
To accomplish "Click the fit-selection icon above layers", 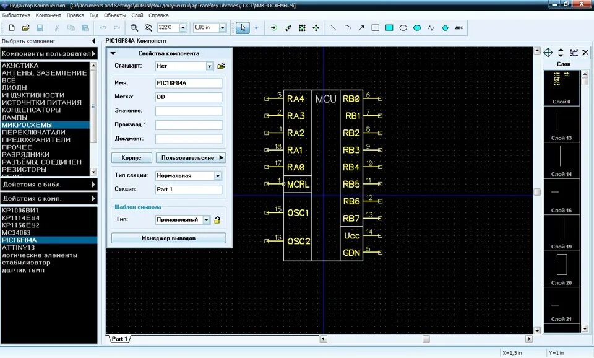I will (x=574, y=53).
